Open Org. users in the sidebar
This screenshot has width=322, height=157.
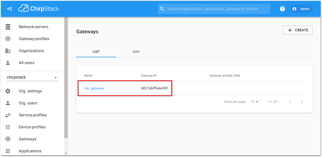click(32, 103)
